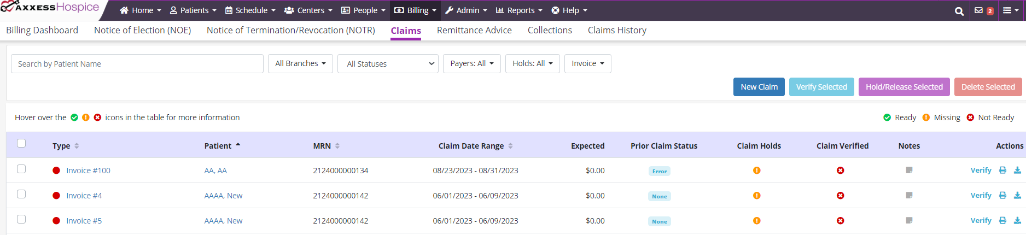This screenshot has height=235, width=1026.
Task: Click the Search by Patient Name field
Action: (137, 64)
